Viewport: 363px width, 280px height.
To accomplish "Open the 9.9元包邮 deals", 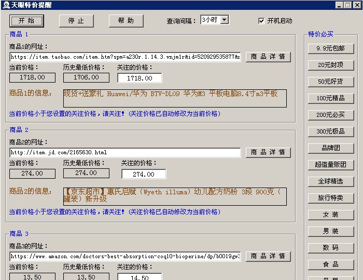I will click(x=331, y=48).
